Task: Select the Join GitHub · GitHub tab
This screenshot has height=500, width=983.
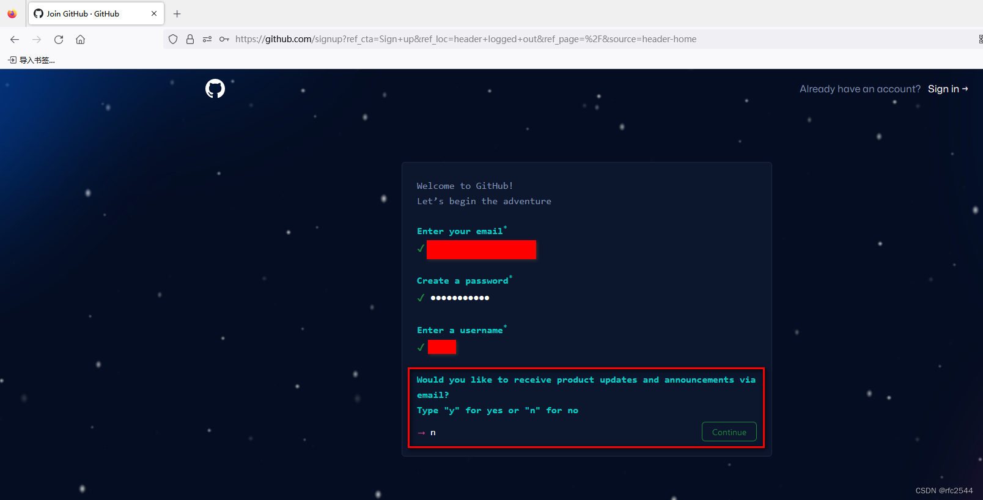Action: (96, 13)
